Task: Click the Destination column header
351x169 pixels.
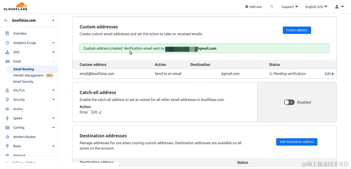Action: click(200, 65)
